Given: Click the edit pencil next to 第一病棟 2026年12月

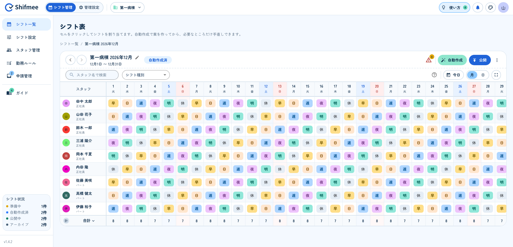Looking at the screenshot, I should point(137,57).
